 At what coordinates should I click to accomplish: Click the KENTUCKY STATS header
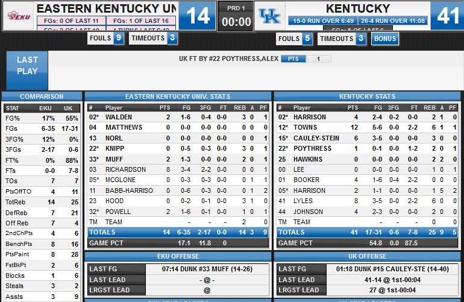[x=367, y=96]
